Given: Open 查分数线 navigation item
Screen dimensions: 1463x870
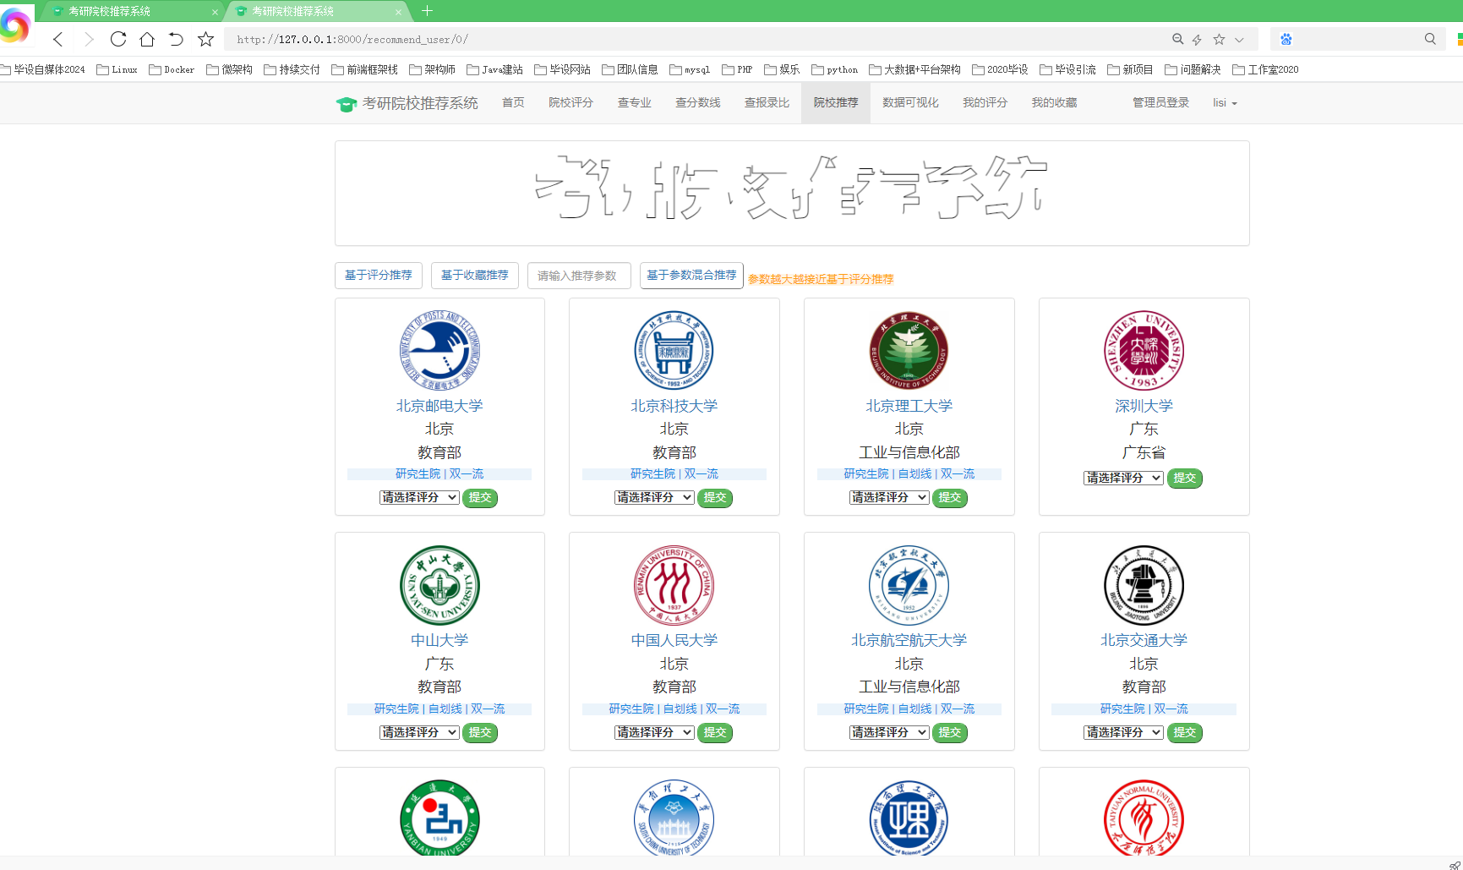Looking at the screenshot, I should 697,103.
